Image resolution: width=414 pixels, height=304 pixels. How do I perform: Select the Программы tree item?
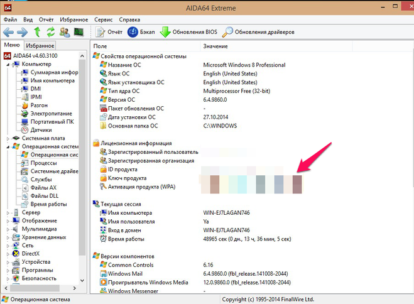[x=33, y=270]
